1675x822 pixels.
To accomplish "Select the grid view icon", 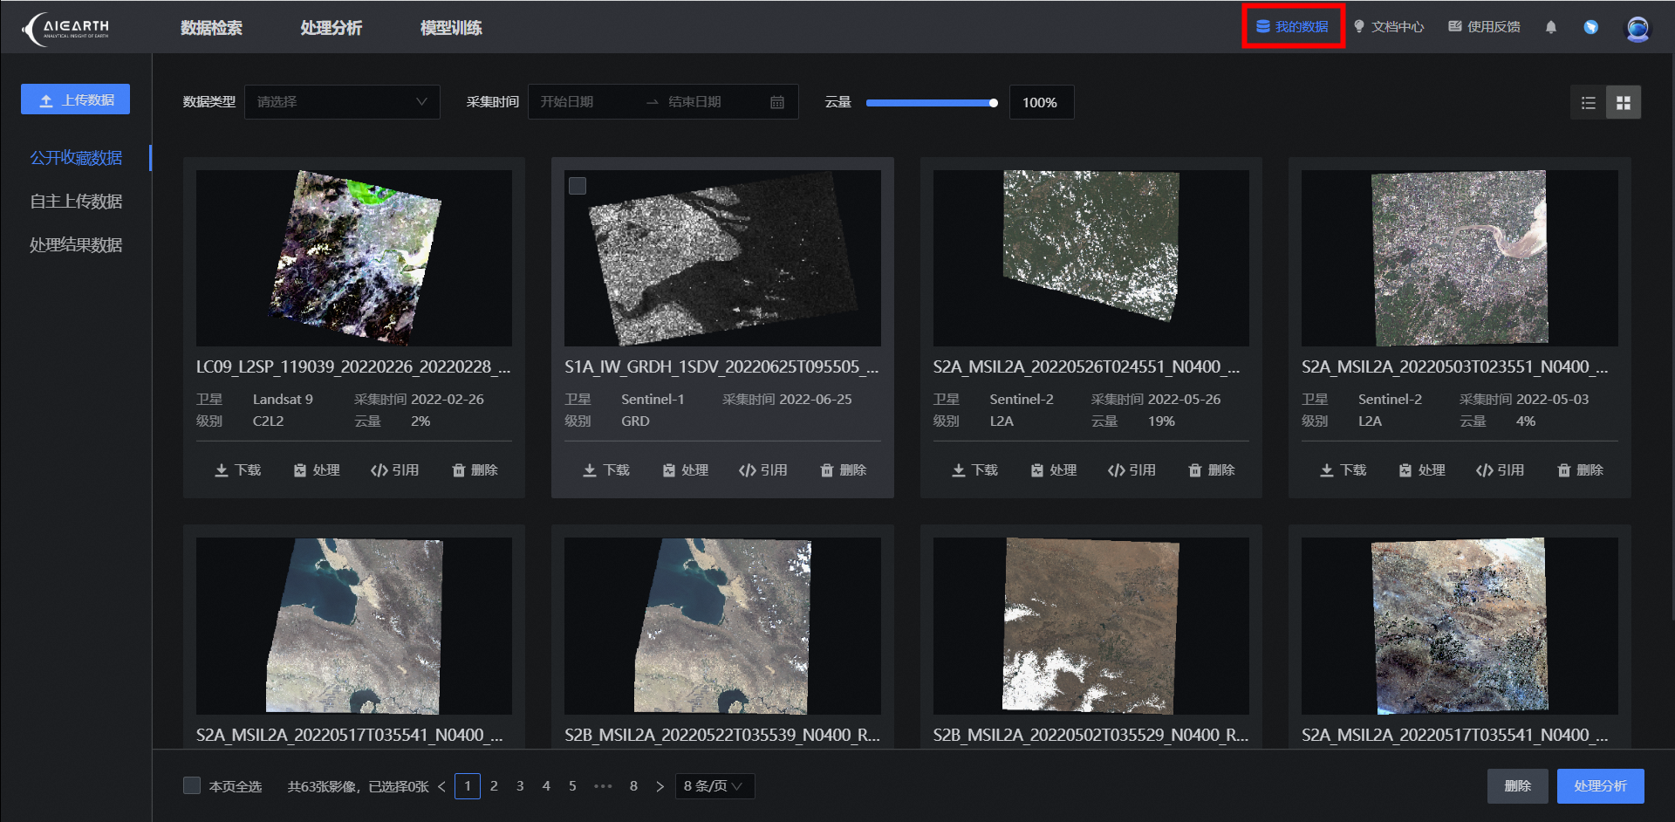I will pyautogui.click(x=1623, y=102).
